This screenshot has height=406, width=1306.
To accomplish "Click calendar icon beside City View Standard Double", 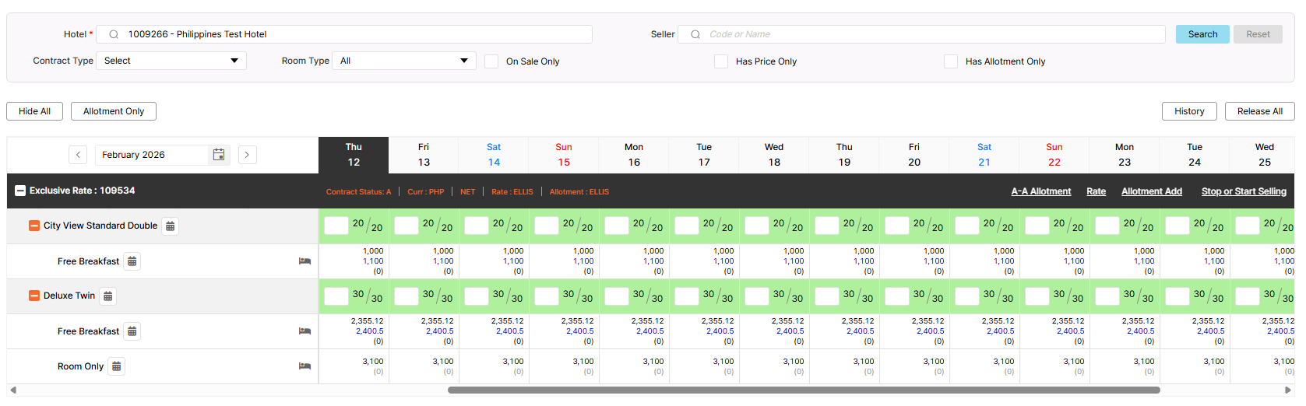I will coord(171,226).
